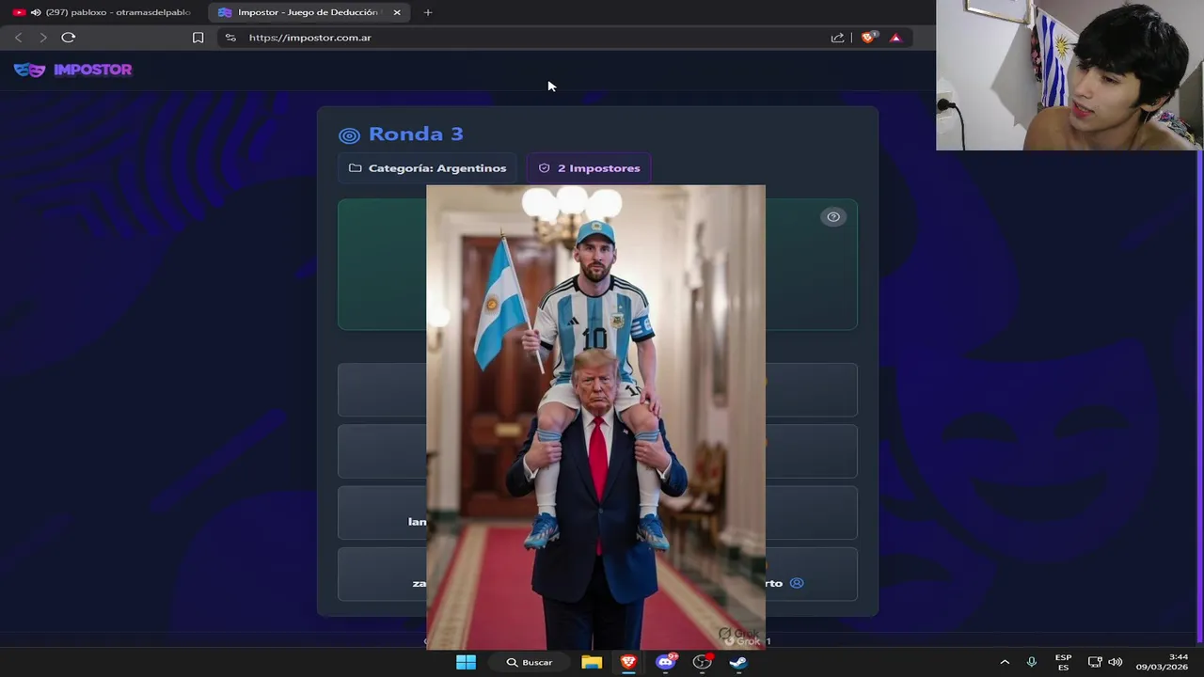
Task: Click the user icon on the last player row
Action: [x=797, y=583]
